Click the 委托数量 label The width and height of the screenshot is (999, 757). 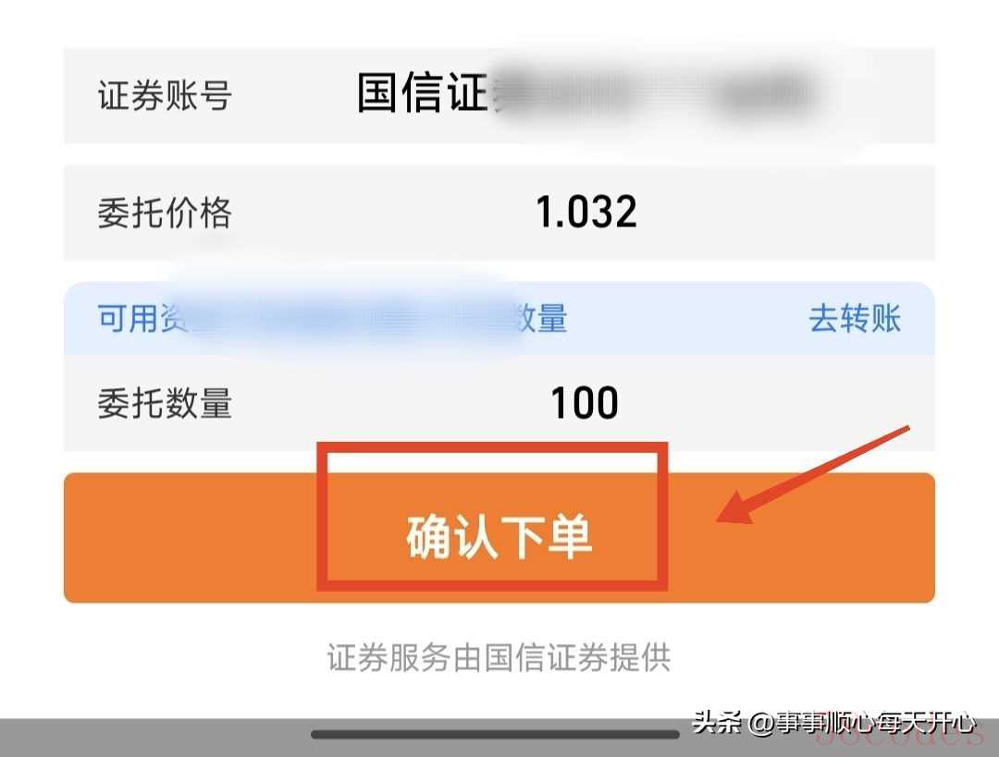165,403
